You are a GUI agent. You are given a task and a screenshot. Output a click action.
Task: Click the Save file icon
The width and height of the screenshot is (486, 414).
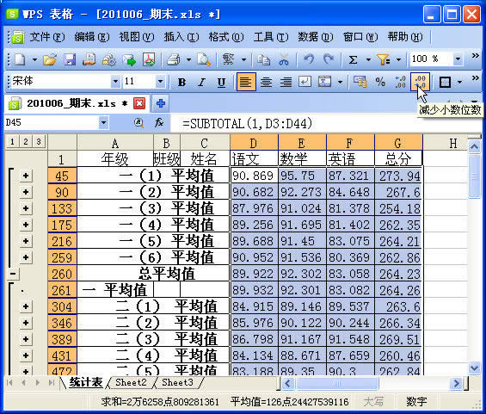tap(70, 59)
